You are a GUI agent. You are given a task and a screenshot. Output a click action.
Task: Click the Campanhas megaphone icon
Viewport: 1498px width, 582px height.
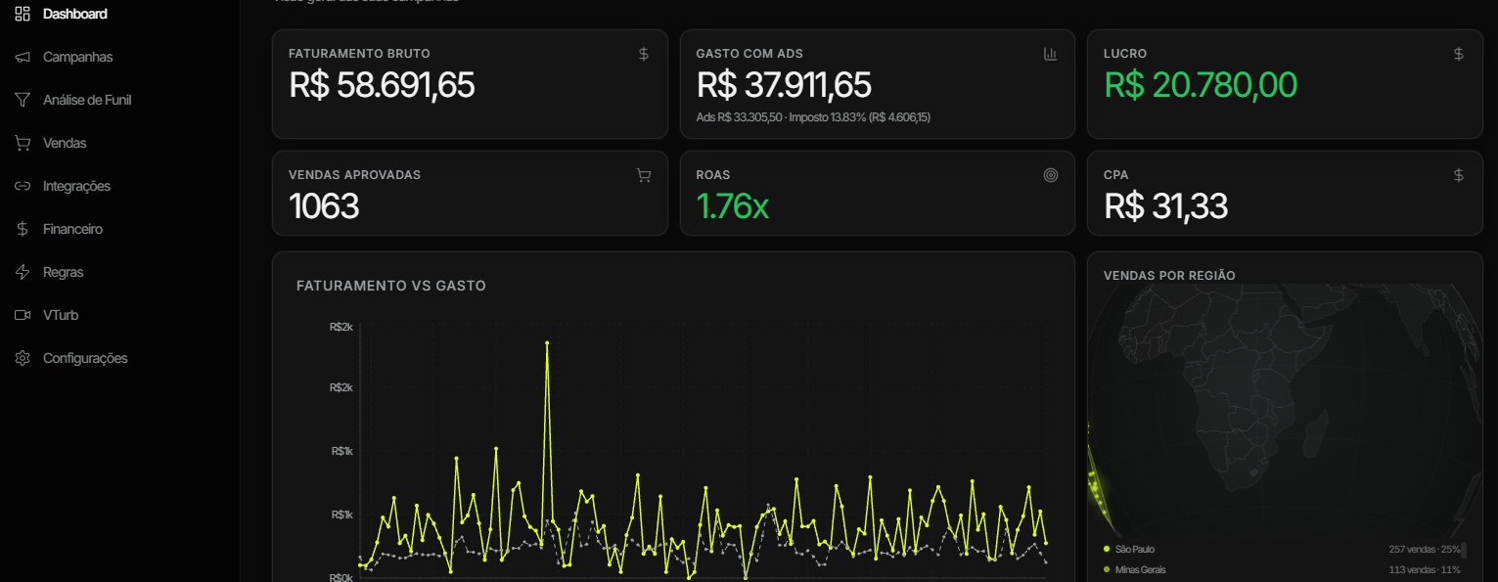click(x=23, y=57)
